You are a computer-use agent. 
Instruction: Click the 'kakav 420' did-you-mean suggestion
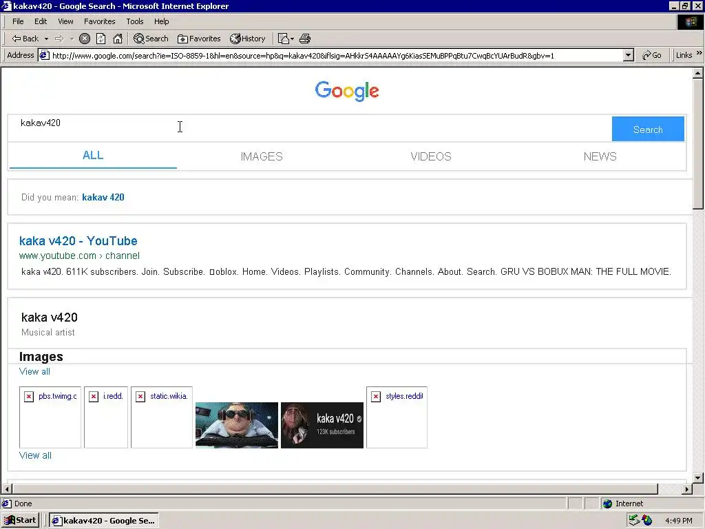point(103,197)
